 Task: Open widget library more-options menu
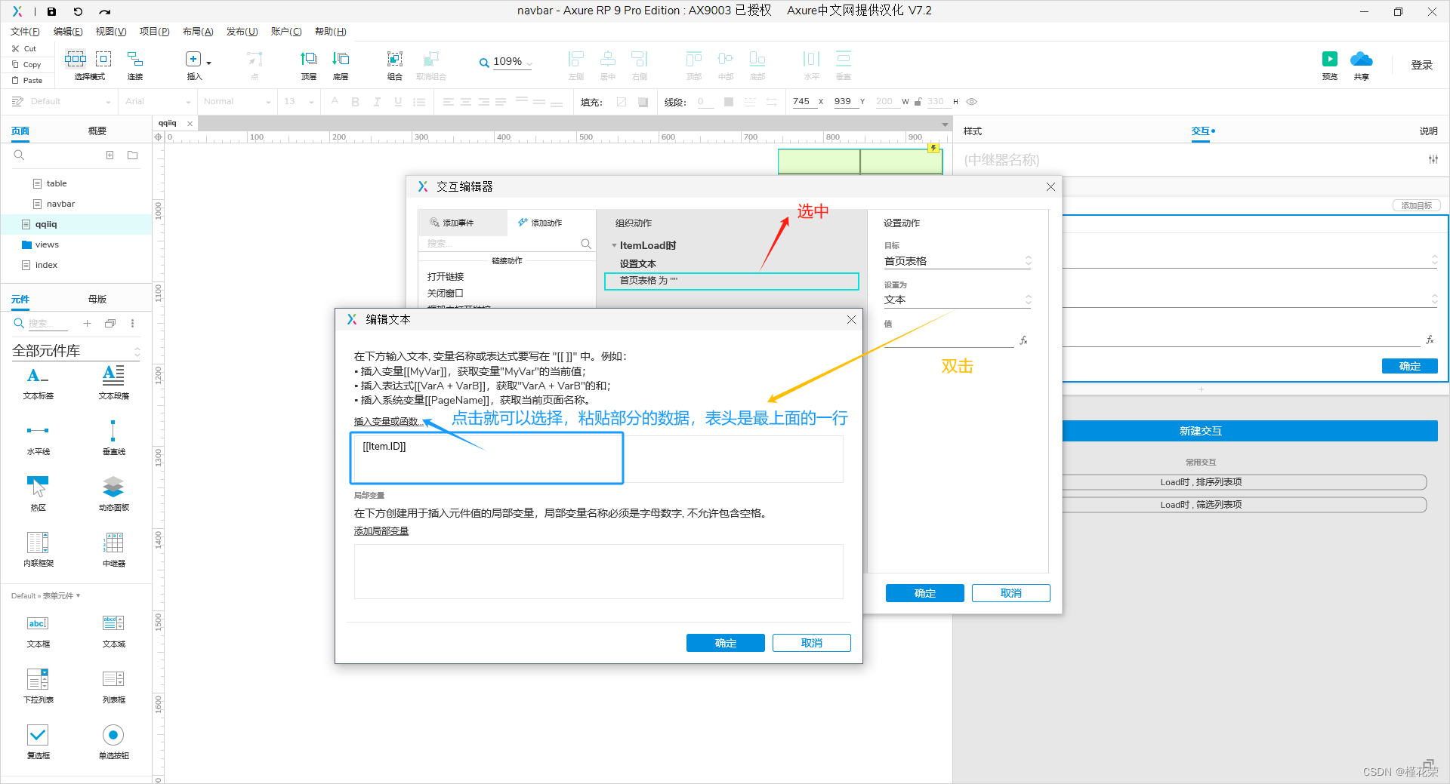click(x=133, y=324)
